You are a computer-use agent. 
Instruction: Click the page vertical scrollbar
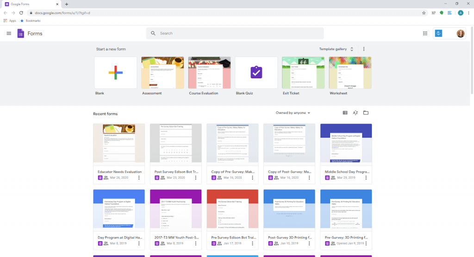pos(472,61)
